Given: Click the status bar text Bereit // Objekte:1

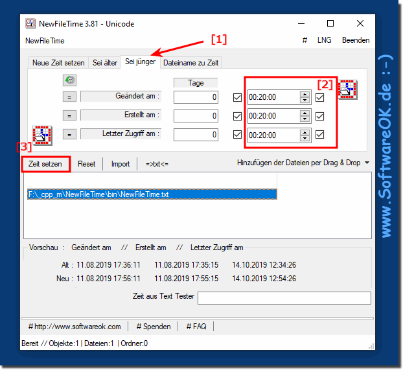Looking at the screenshot, I should [x=50, y=343].
